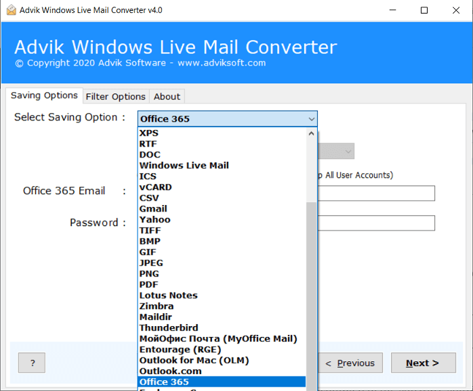This screenshot has width=473, height=391.
Task: Choose TIFF from the list
Action: click(x=222, y=231)
